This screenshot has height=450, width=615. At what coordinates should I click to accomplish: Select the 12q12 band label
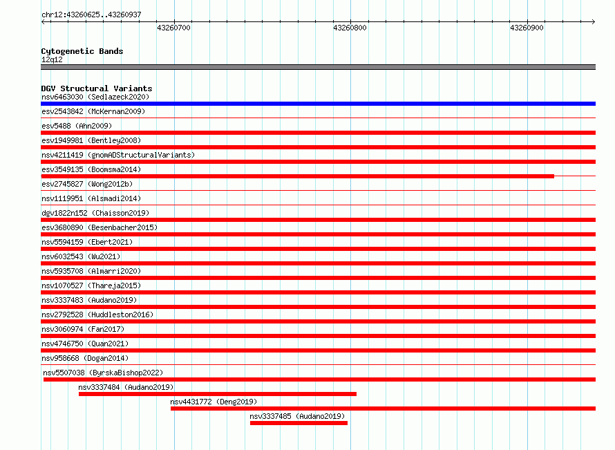coord(52,59)
